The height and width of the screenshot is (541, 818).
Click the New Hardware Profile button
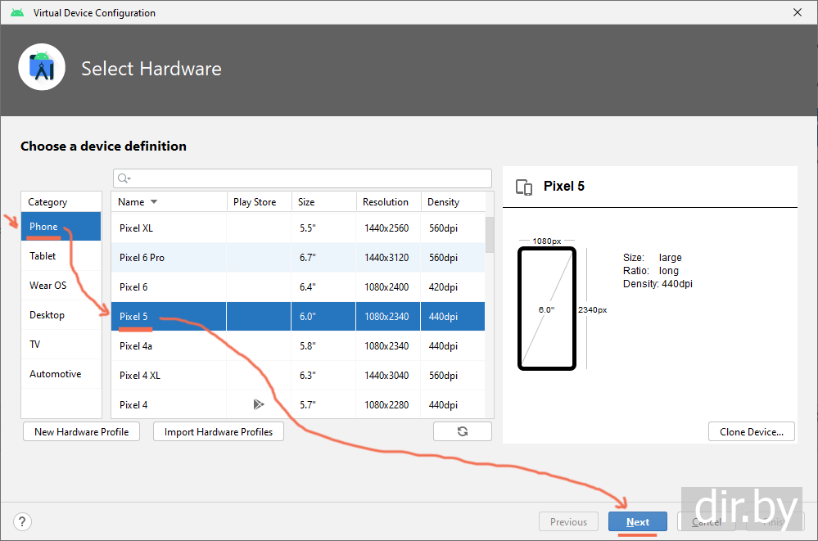point(81,431)
